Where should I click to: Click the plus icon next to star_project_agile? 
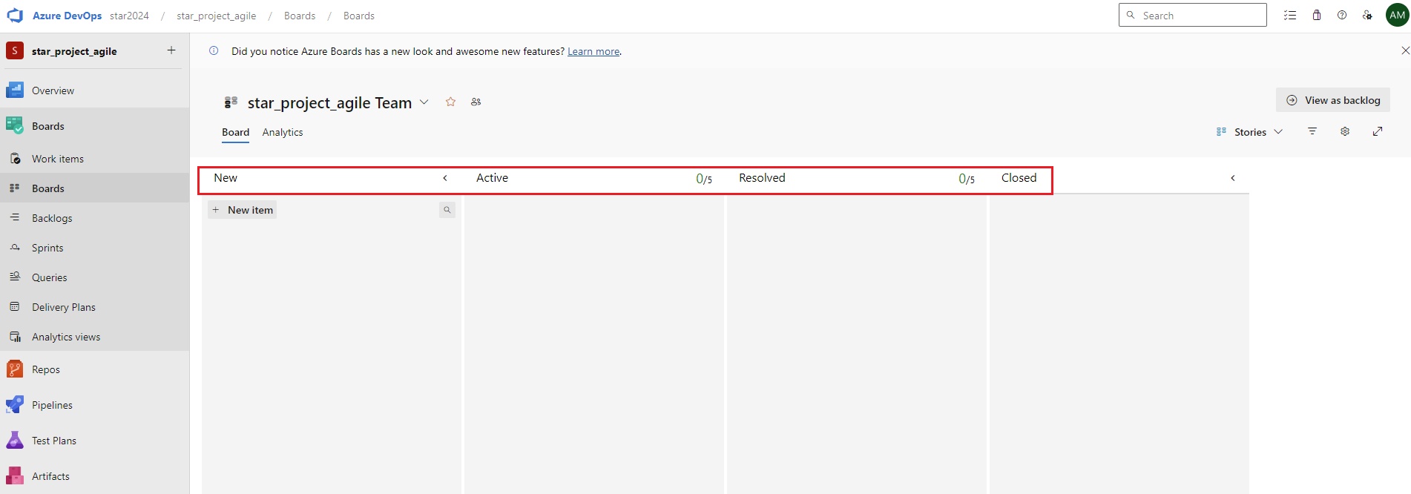tap(171, 50)
